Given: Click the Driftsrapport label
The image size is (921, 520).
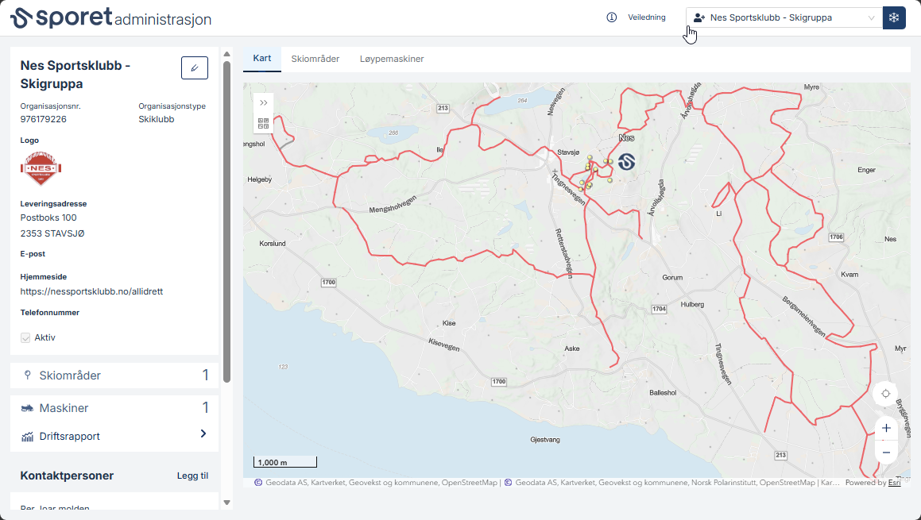Looking at the screenshot, I should (69, 437).
